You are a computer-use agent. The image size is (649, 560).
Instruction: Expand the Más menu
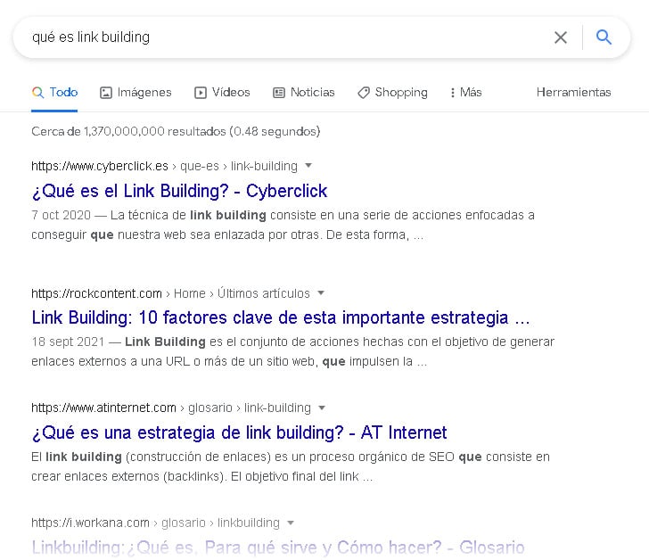(466, 93)
